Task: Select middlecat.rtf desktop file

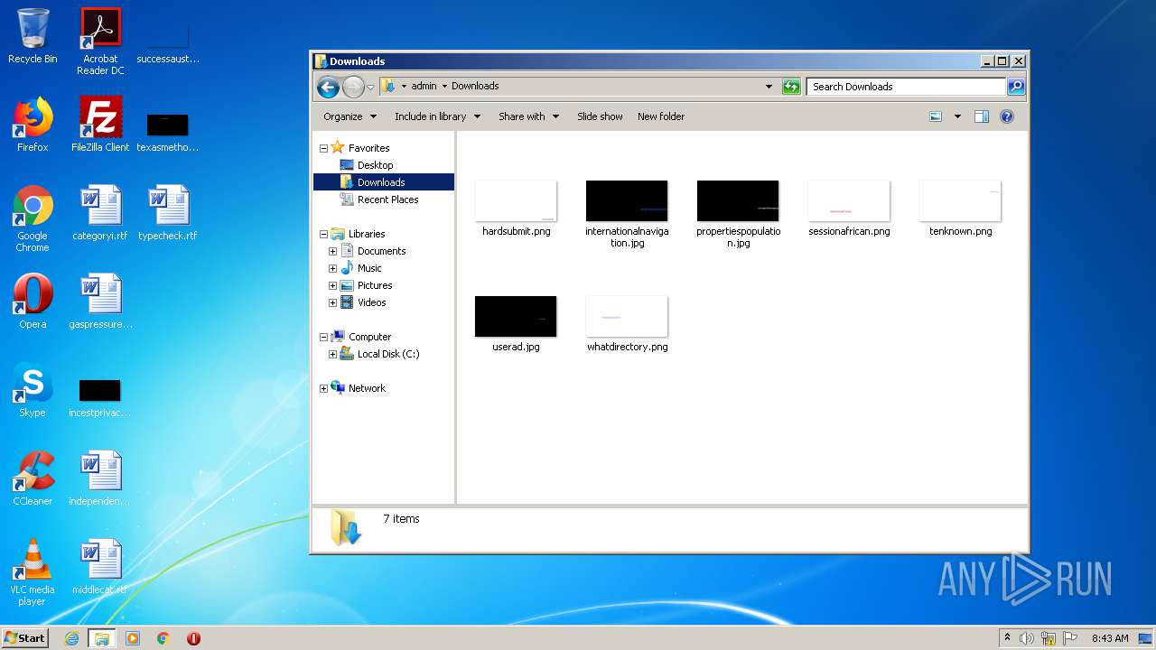Action: pos(100,566)
